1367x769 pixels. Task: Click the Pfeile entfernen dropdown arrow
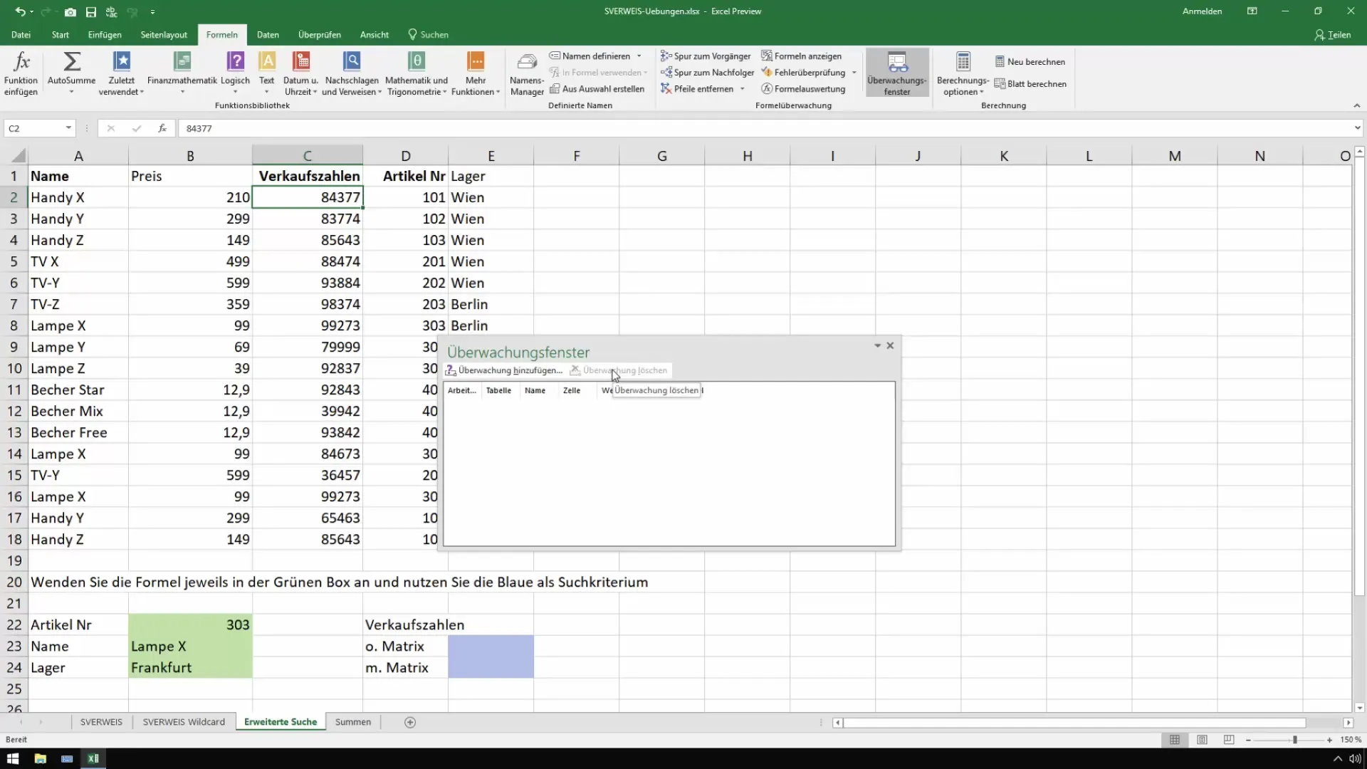pos(745,88)
